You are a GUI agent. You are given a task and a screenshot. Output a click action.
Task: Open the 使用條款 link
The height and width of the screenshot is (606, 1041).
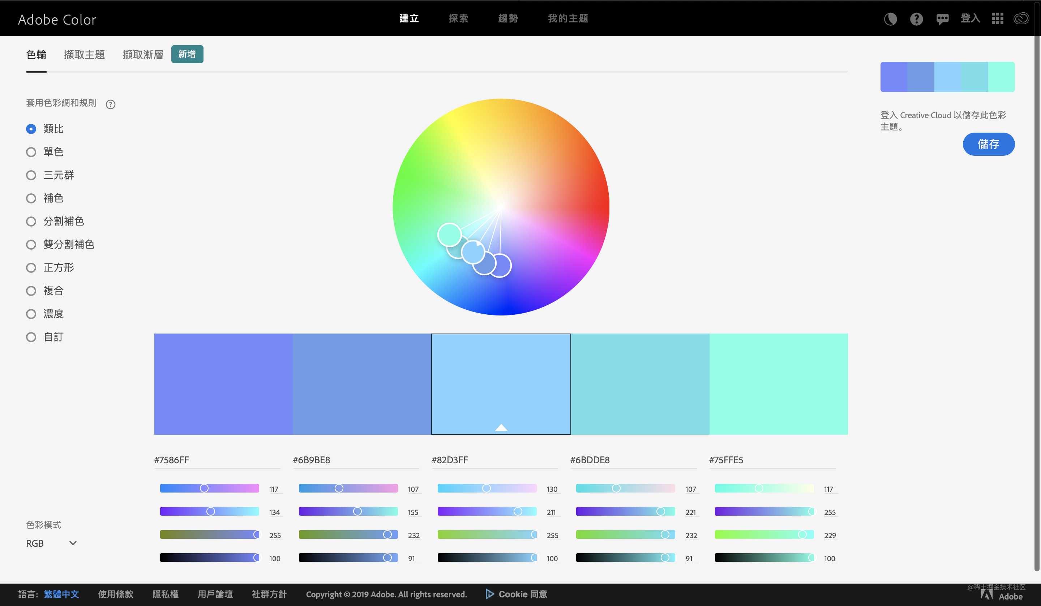(x=116, y=594)
